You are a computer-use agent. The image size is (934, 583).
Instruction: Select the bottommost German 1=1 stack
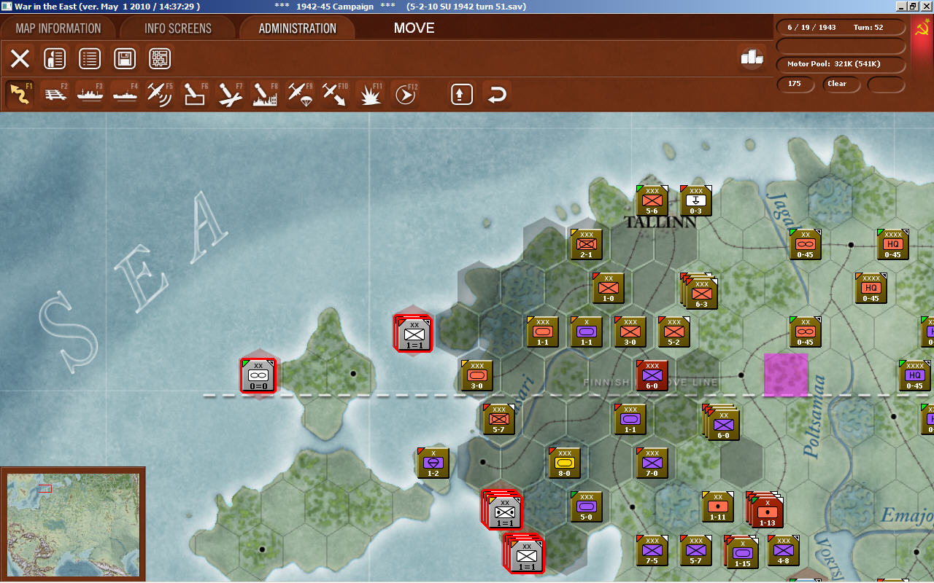(x=525, y=554)
